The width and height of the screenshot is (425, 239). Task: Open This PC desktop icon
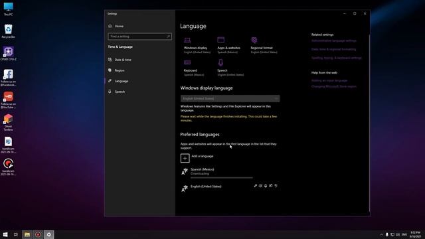click(9, 9)
